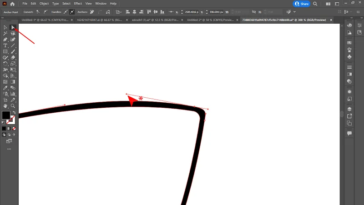Image resolution: width=364 pixels, height=205 pixels.
Task: Open the workspace switcher
Action: coord(337,4)
